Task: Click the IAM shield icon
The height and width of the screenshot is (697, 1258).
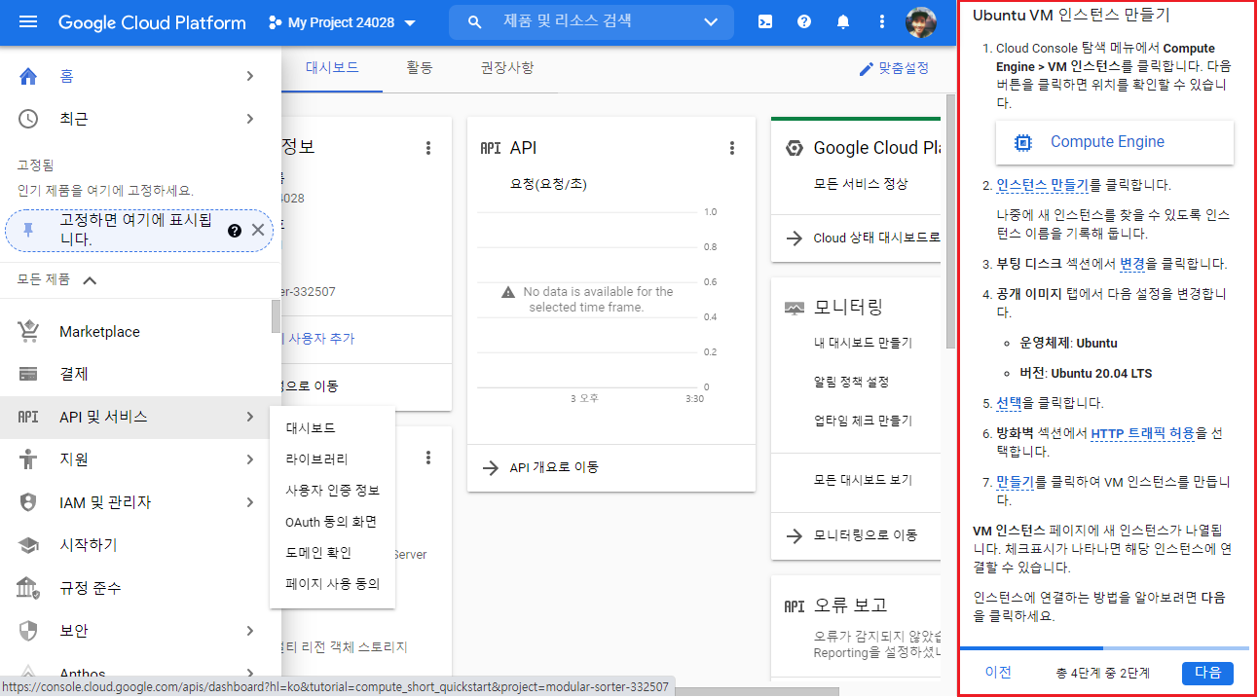Action: click(28, 502)
